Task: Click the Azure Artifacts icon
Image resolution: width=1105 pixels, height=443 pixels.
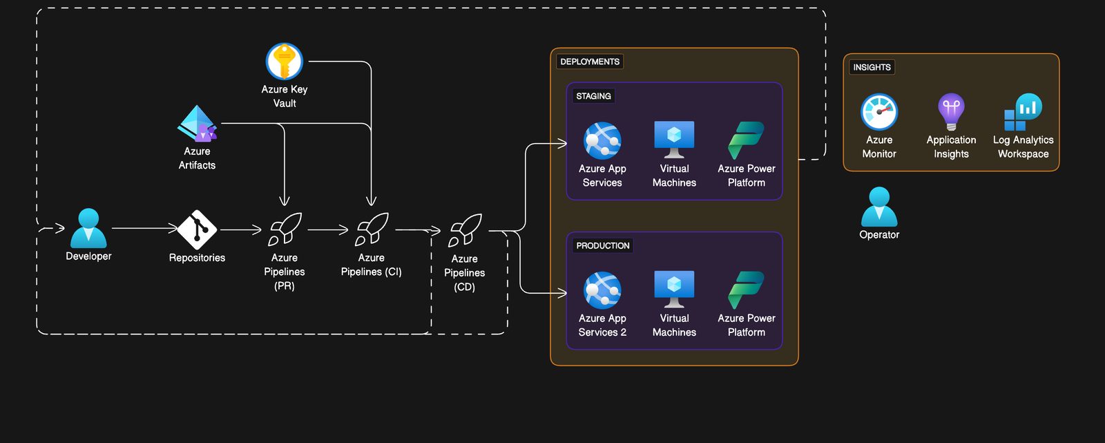Action: (198, 124)
